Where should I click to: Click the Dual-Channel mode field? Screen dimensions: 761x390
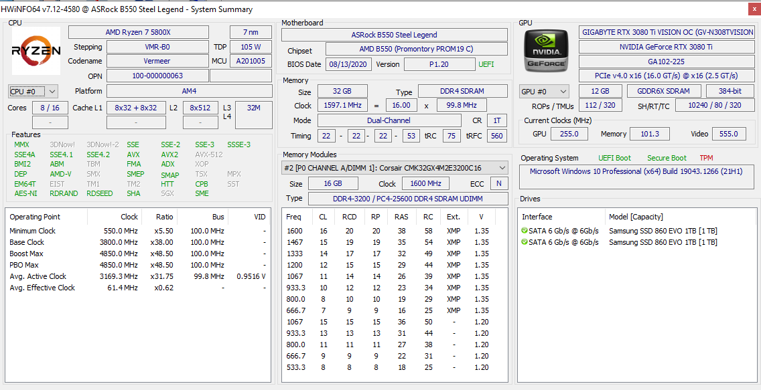pyautogui.click(x=389, y=120)
